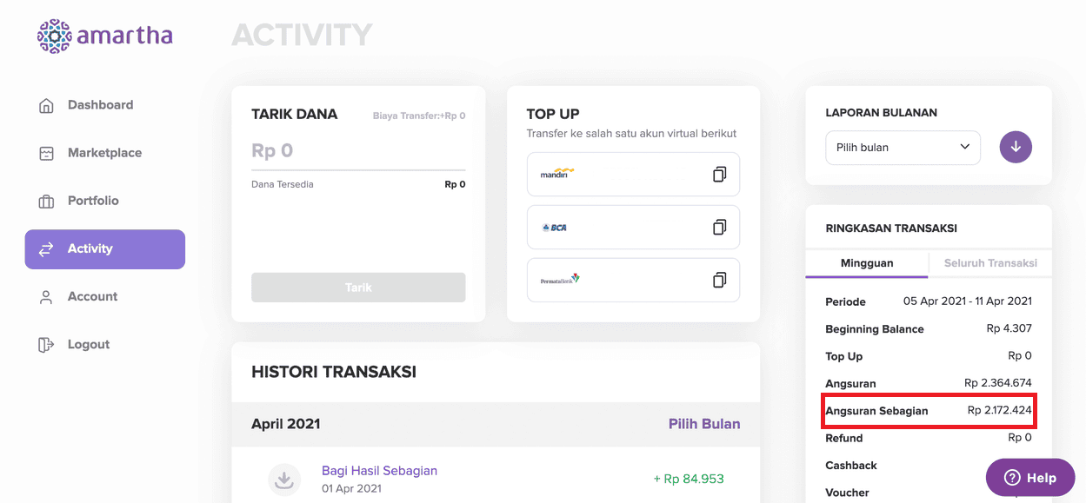Open the Pilih bulan dropdown
This screenshot has height=503, width=1086.
pos(903,148)
